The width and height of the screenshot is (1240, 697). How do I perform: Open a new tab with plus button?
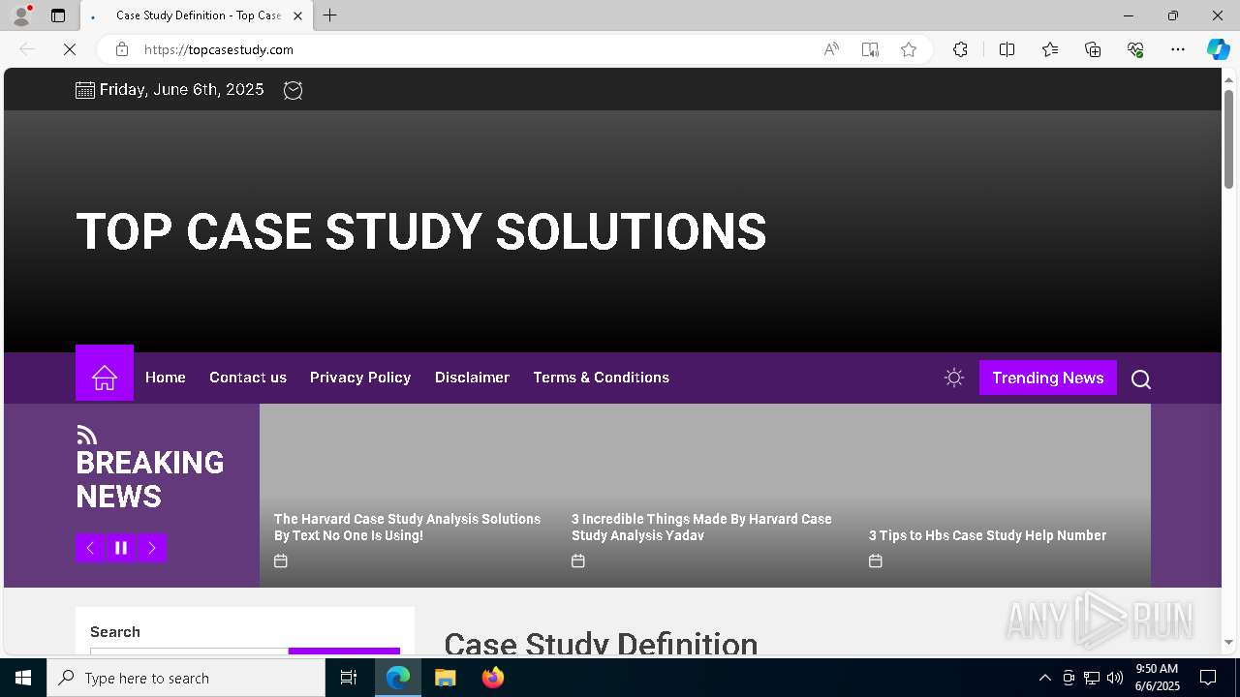pos(330,15)
